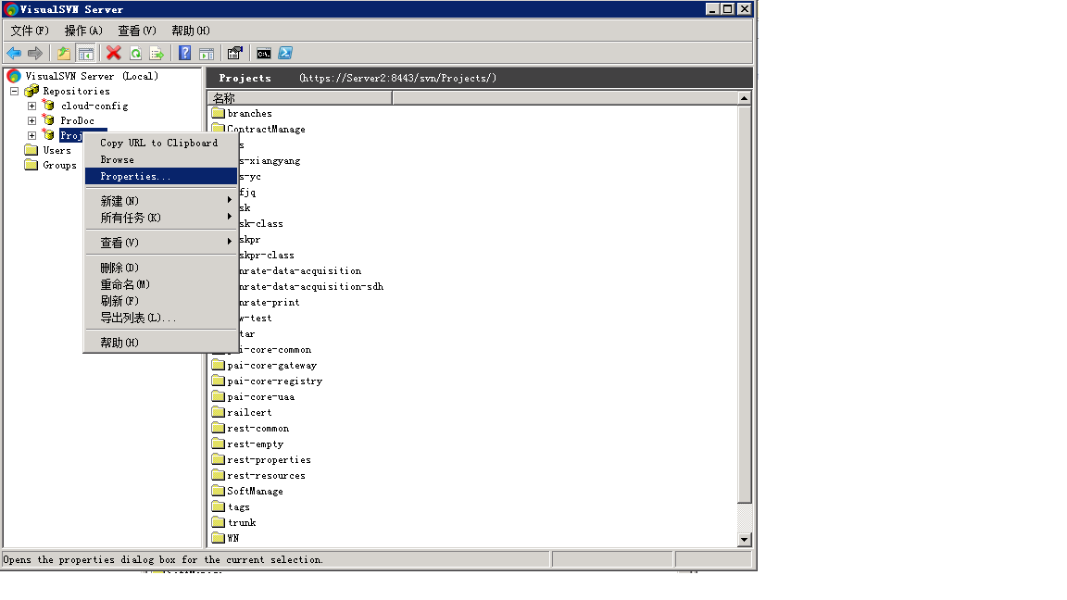
Task: Open the 操作(A) menu
Action: [83, 31]
